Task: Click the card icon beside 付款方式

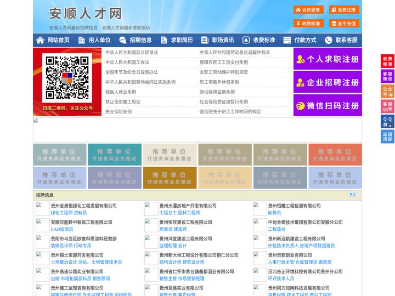Action: pyautogui.click(x=287, y=40)
